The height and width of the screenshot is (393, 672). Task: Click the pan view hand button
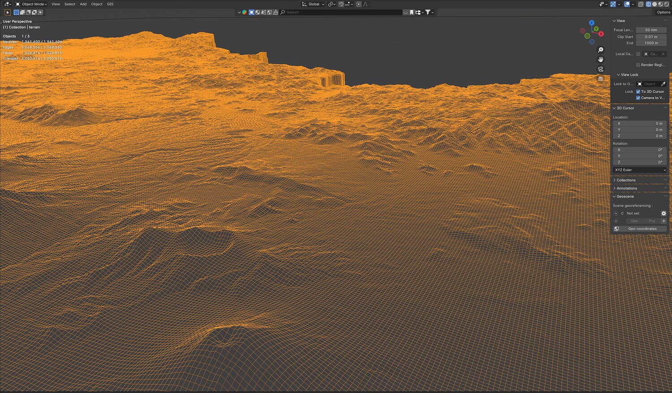point(601,60)
